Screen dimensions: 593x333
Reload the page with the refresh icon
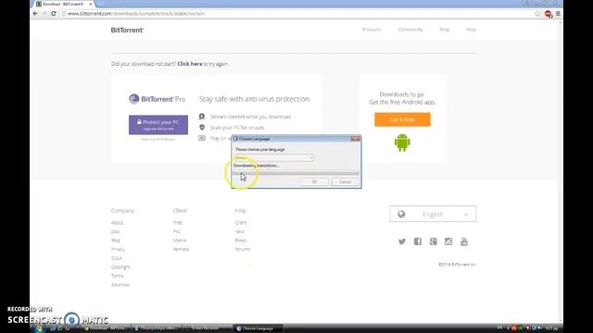click(x=54, y=14)
